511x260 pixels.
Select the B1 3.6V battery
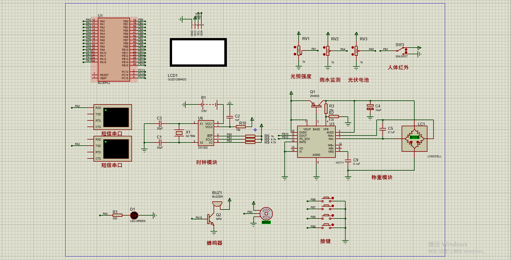[210, 104]
